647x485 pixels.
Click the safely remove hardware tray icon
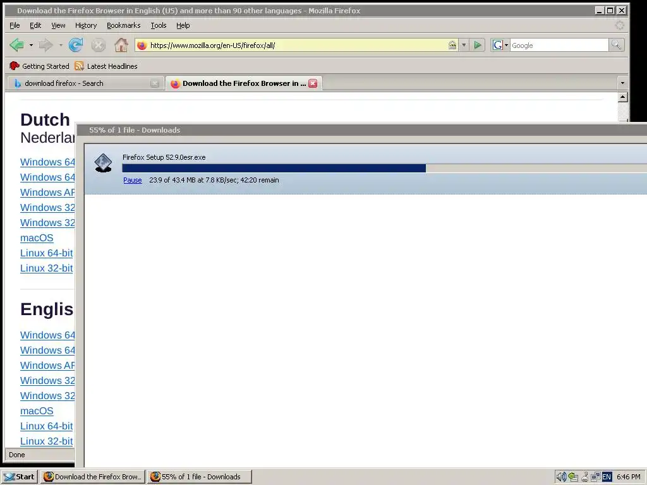coord(572,477)
